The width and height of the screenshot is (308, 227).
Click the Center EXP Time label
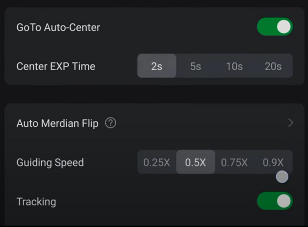point(56,66)
